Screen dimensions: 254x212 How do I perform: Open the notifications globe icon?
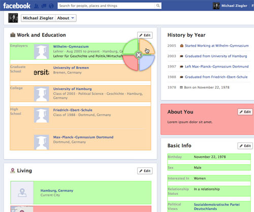click(x=51, y=6)
